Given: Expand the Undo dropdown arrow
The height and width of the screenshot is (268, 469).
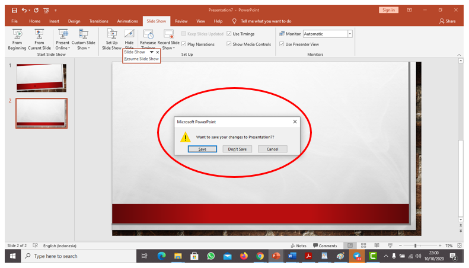Looking at the screenshot, I should pyautogui.click(x=29, y=11).
